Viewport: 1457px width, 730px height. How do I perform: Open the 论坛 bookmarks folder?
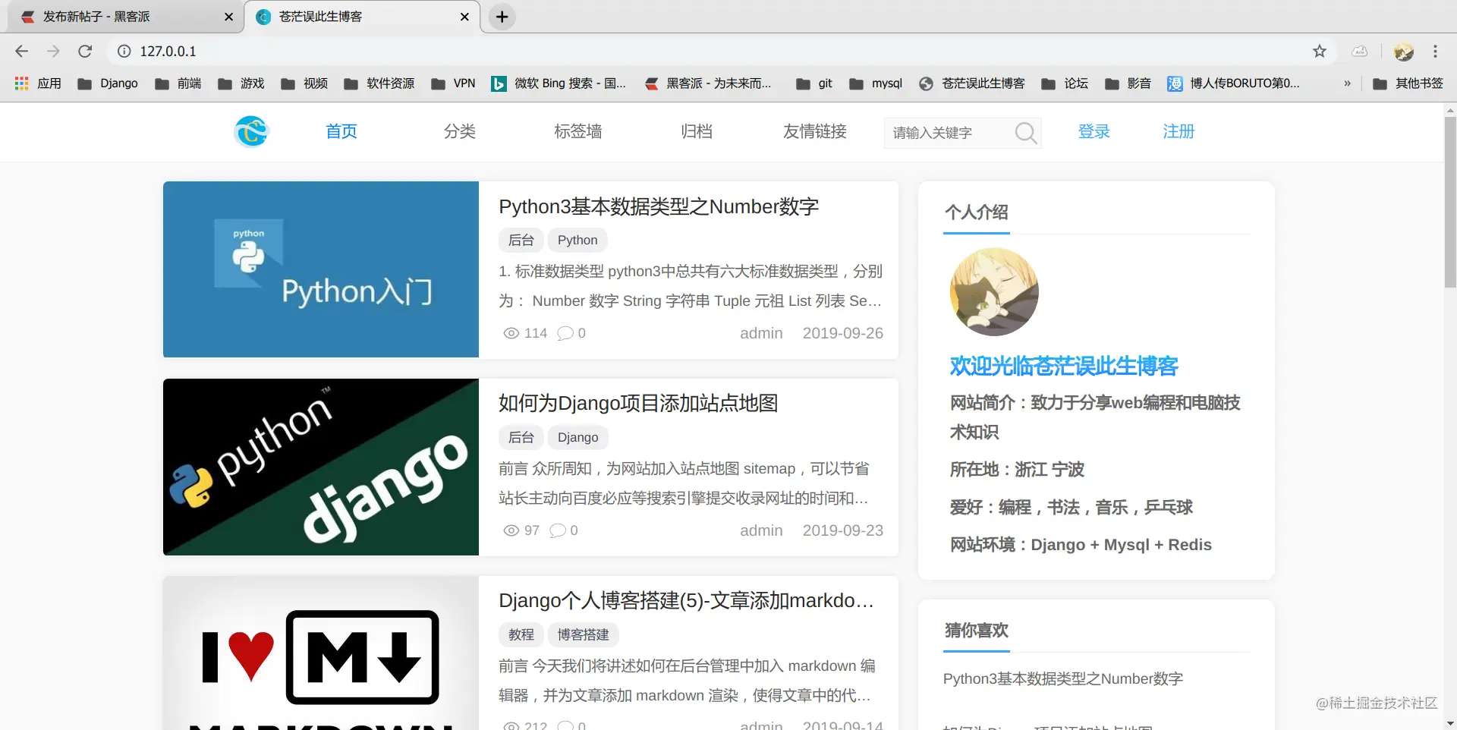tap(1065, 83)
